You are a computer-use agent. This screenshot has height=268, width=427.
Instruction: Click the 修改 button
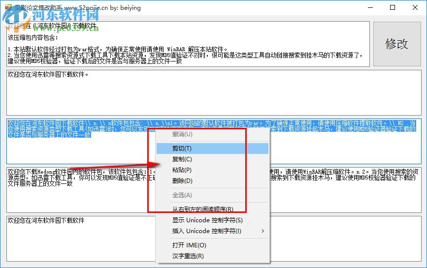pos(397,44)
